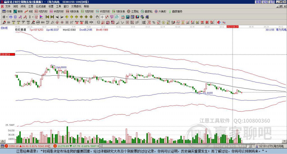Open the 窗口 menu
Screen dimensions: 287x154
click(66, 6)
